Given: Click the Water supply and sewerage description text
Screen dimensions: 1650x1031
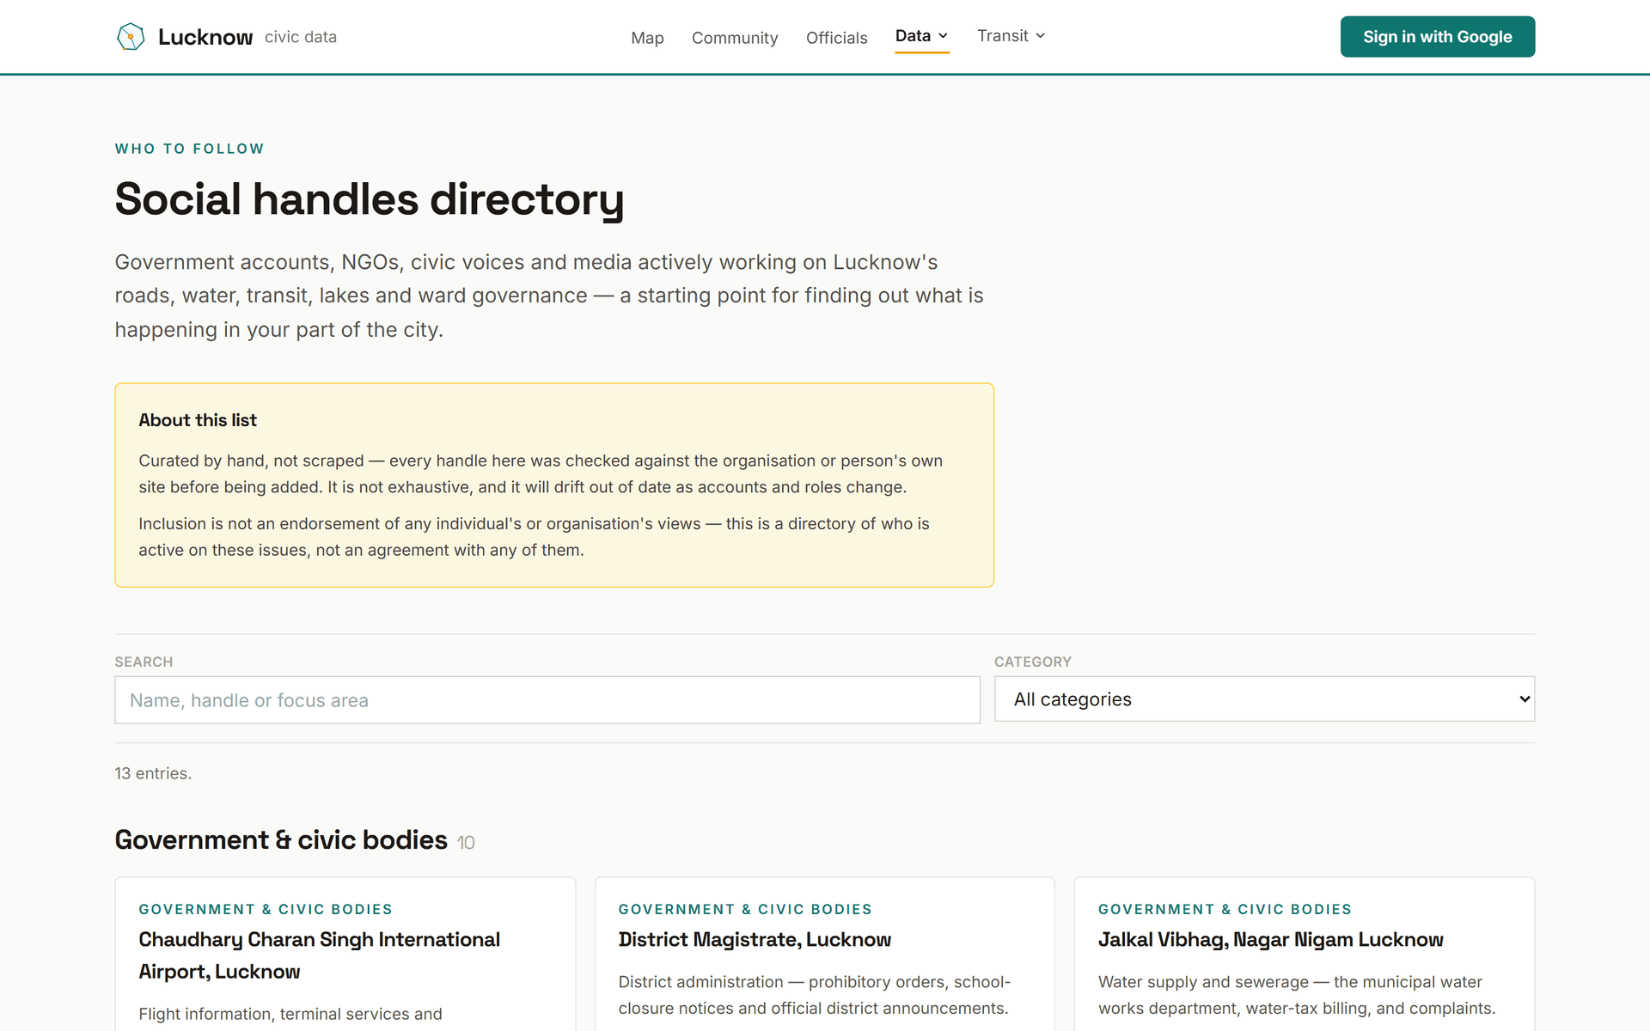Looking at the screenshot, I should (x=1297, y=995).
